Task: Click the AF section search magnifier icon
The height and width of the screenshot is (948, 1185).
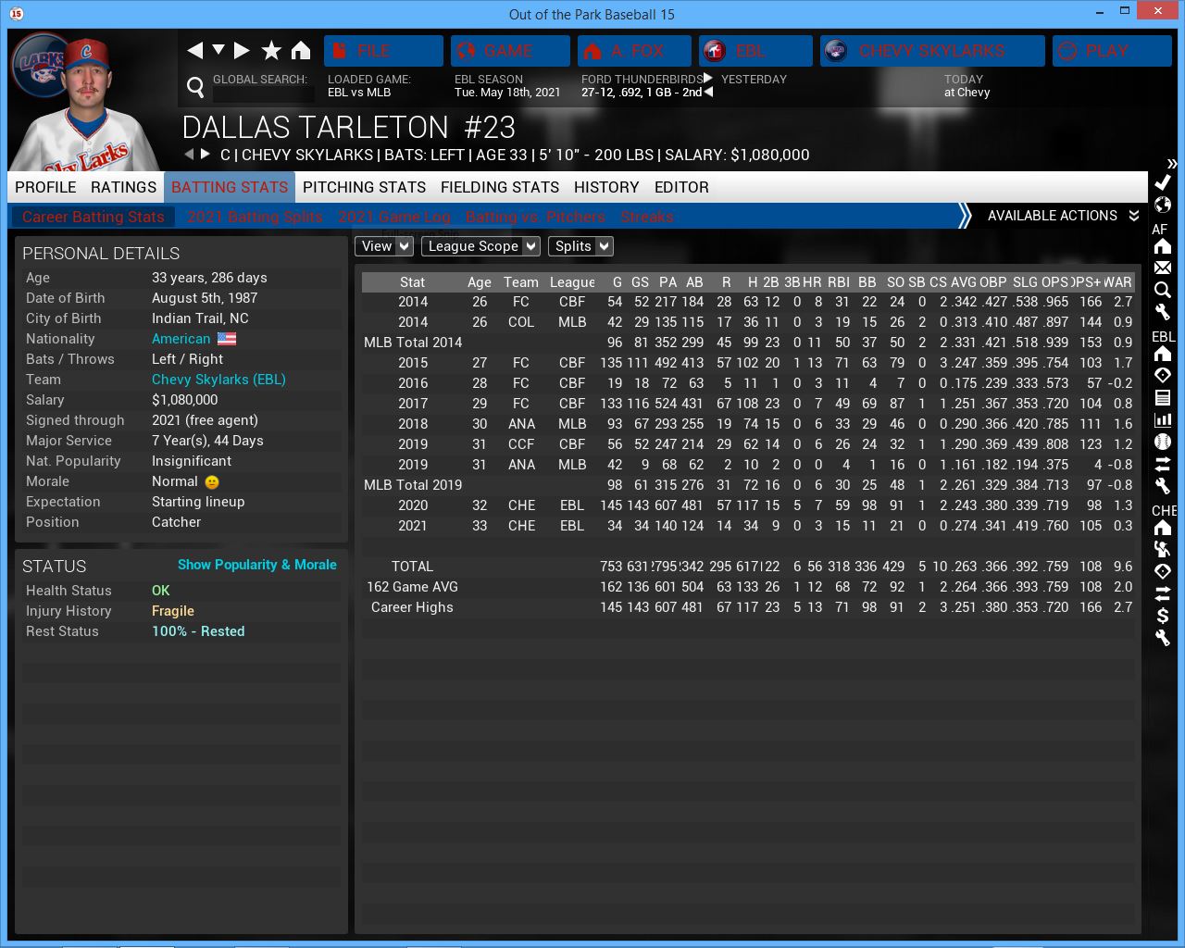Action: coord(1163,290)
